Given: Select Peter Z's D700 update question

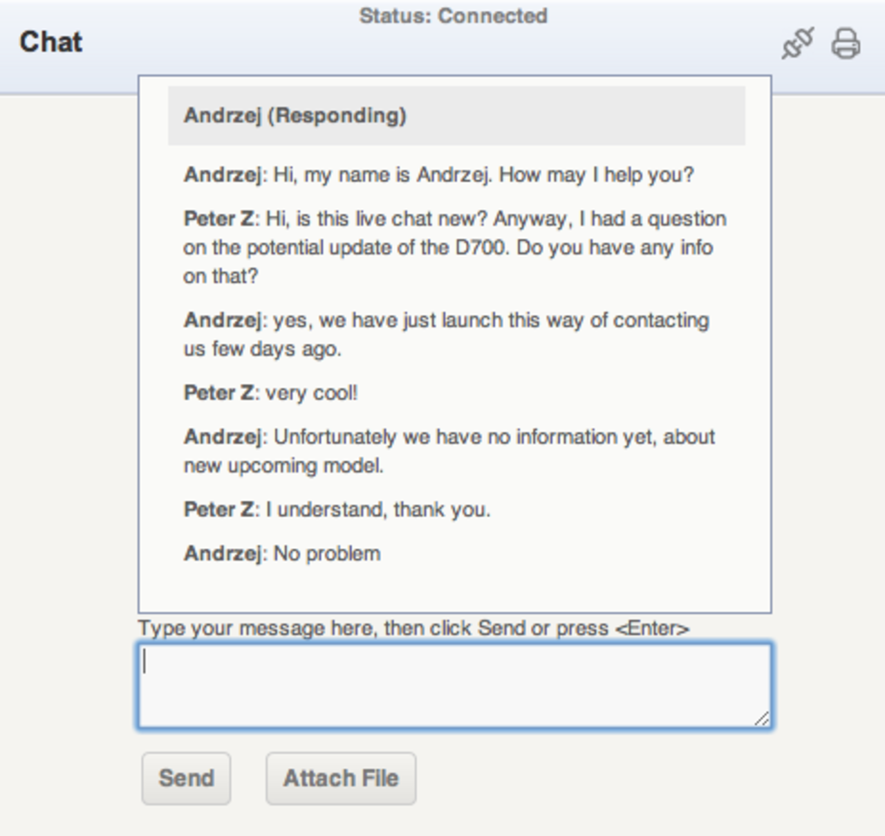Looking at the screenshot, I should coord(454,247).
